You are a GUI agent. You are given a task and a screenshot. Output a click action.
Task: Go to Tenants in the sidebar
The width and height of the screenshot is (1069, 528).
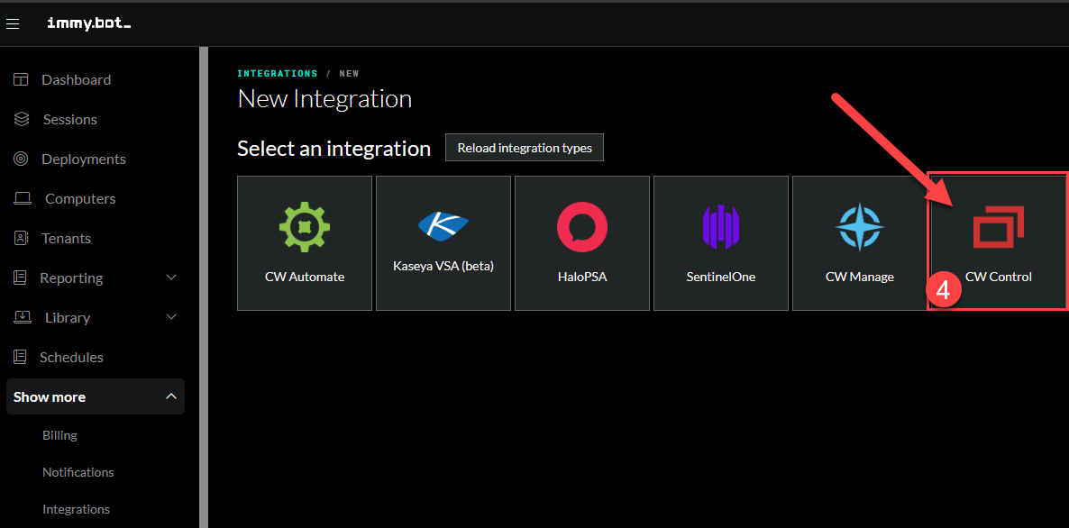coord(66,239)
